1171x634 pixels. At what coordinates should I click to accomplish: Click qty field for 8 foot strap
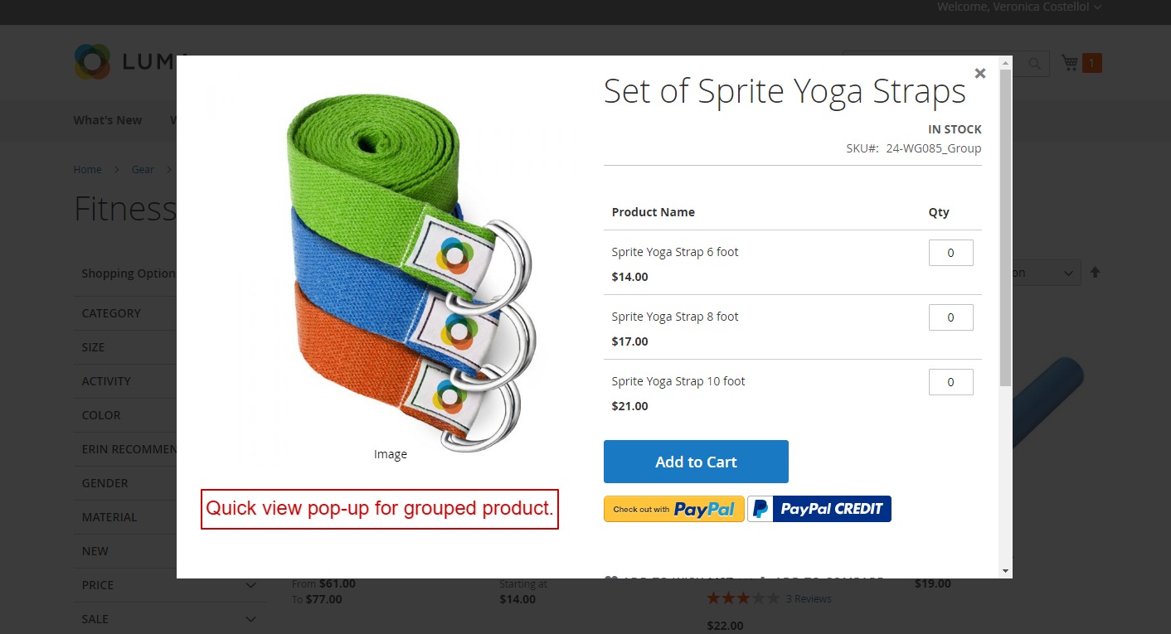950,317
